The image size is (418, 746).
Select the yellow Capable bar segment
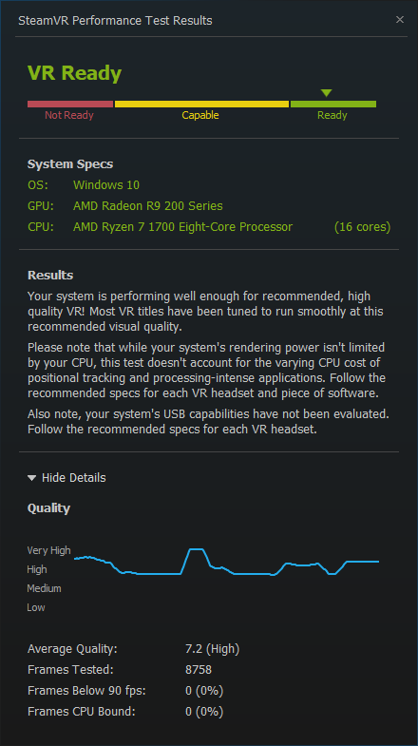[x=201, y=104]
